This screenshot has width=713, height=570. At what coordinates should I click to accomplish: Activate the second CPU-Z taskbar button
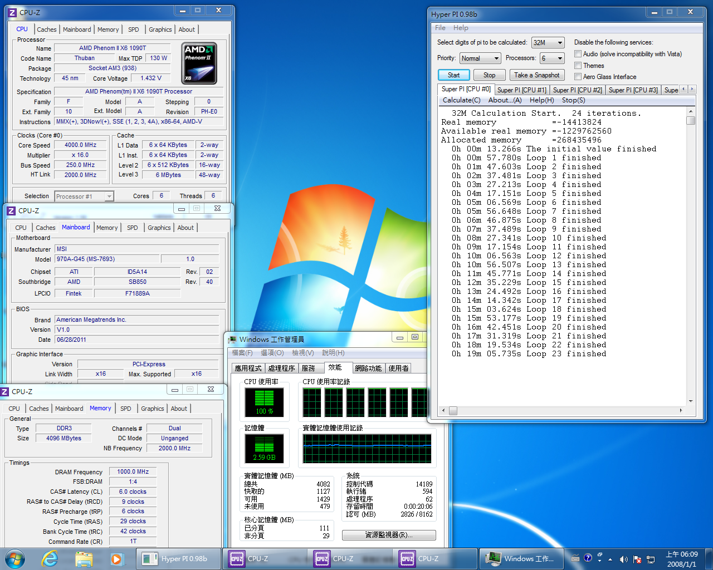(x=350, y=559)
